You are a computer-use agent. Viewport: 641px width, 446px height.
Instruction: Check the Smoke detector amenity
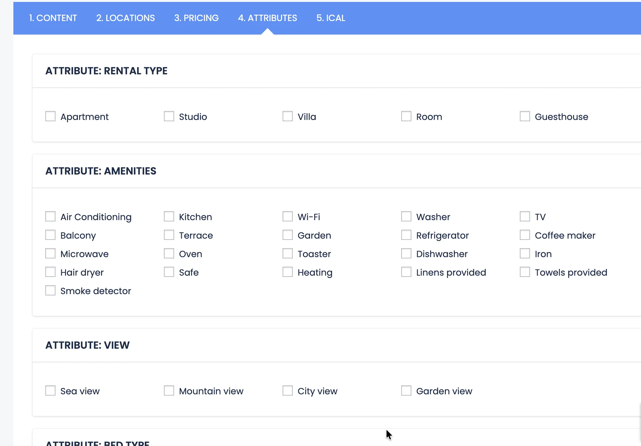(x=50, y=290)
